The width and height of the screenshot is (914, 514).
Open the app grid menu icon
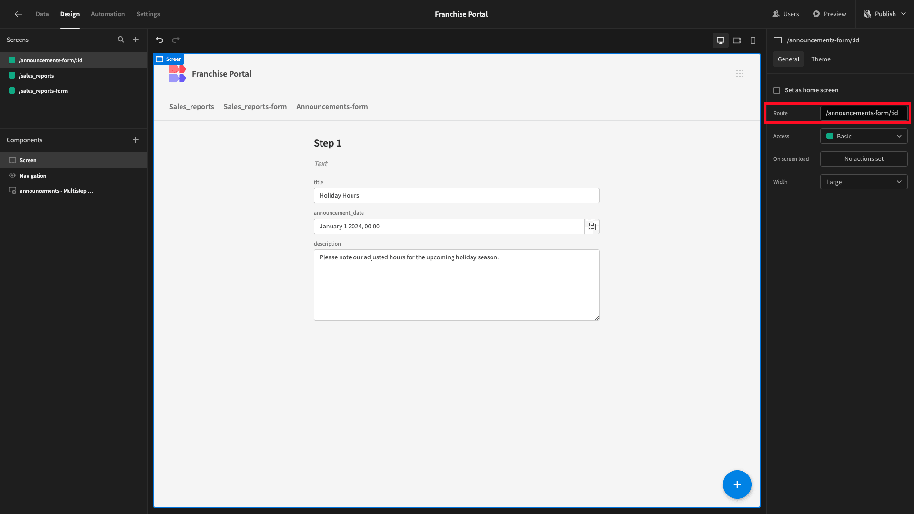coord(740,74)
